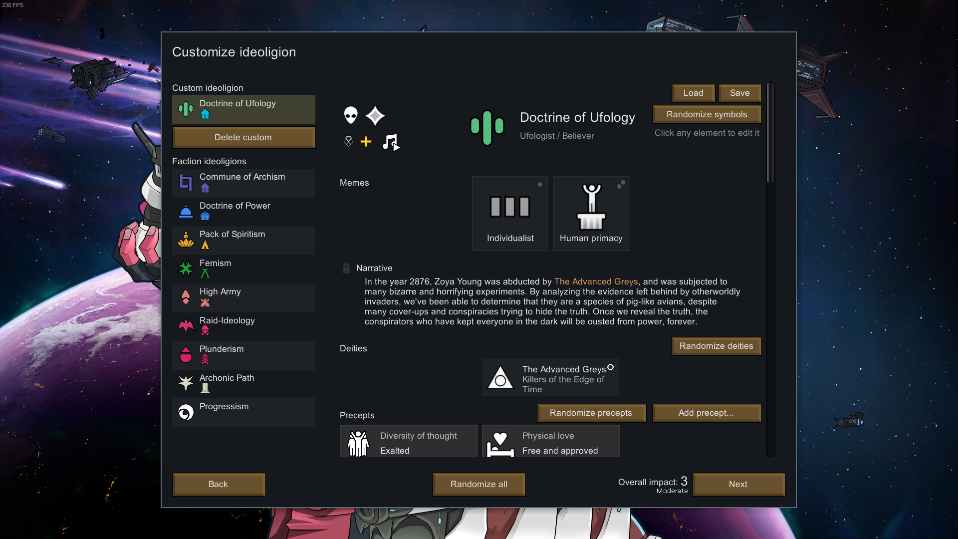
Task: Click the small crossed skull style icon
Action: coord(348,142)
